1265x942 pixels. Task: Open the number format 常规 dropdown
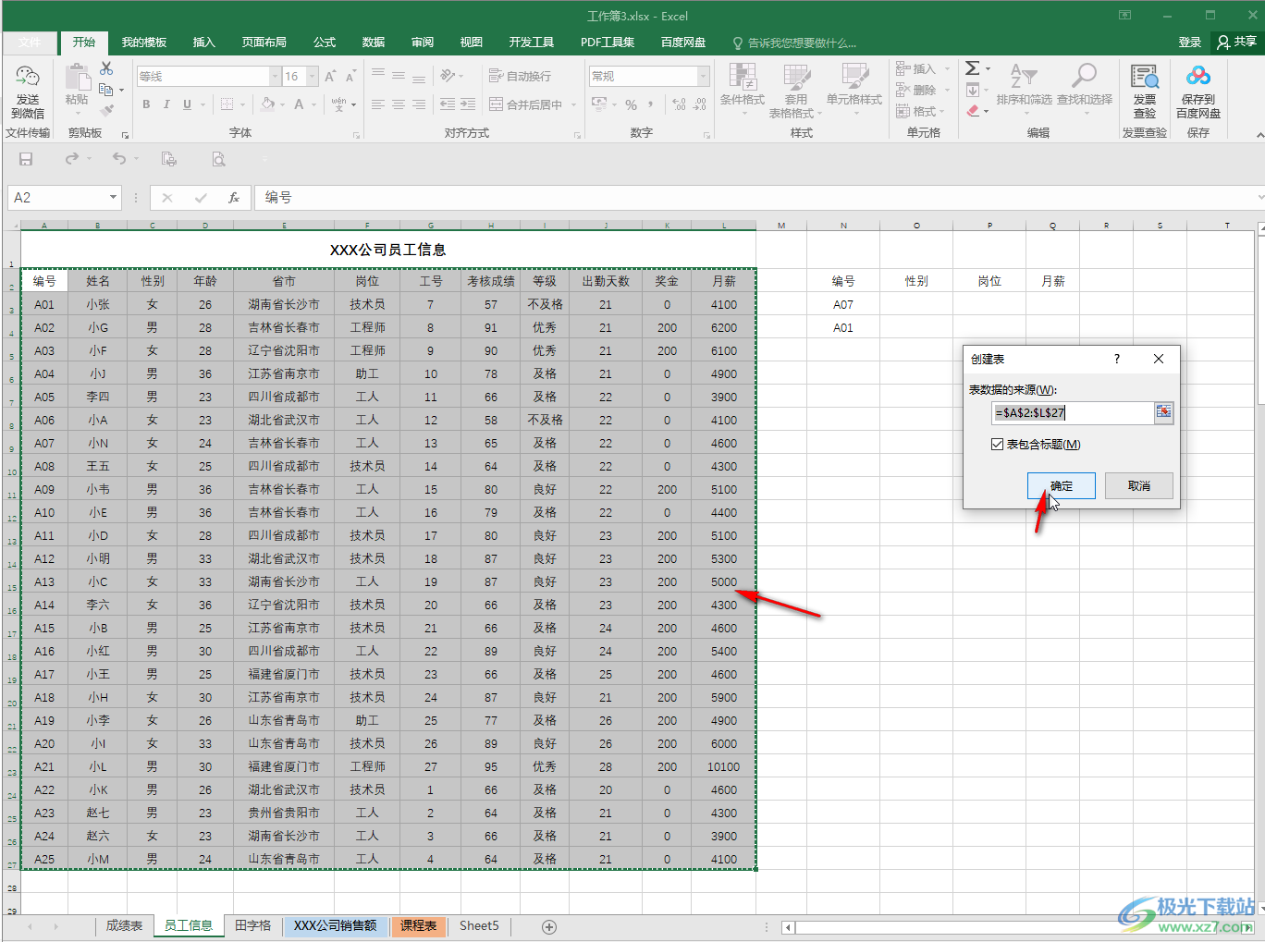coord(704,76)
